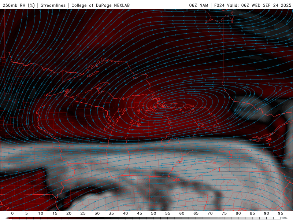This screenshot has height=220, width=293.
Task: Click the '55' colorbar label
Action: click(168, 213)
